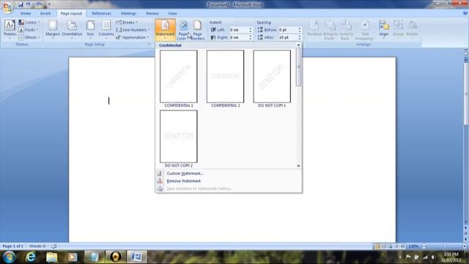Undo the last action in quick access toolbar
The width and height of the screenshot is (469, 264).
28,4
